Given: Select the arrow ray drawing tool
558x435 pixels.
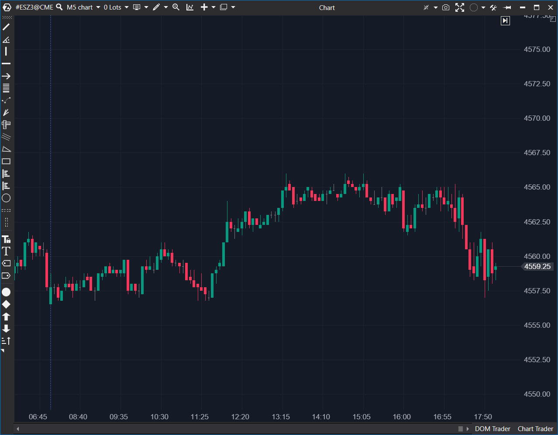Looking at the screenshot, I should (x=6, y=76).
